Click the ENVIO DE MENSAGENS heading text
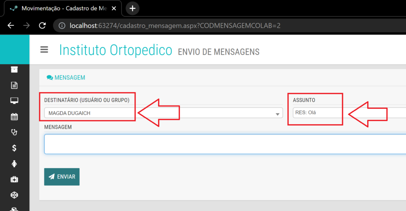Viewport: 406px width, 211px height. (x=218, y=52)
